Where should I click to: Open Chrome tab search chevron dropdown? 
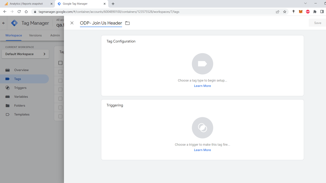coord(305,4)
